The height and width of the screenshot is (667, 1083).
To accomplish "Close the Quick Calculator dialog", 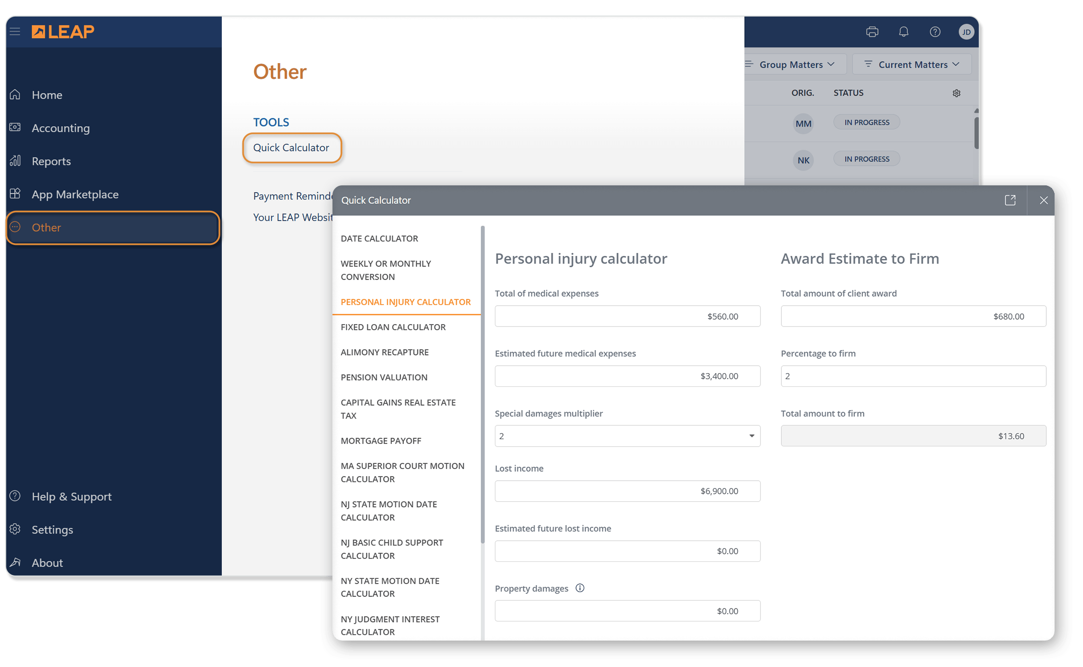I will click(1043, 200).
